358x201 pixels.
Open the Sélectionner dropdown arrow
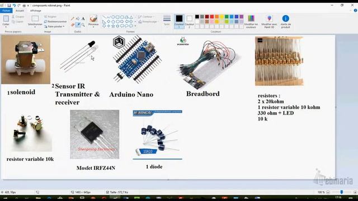[35, 27]
